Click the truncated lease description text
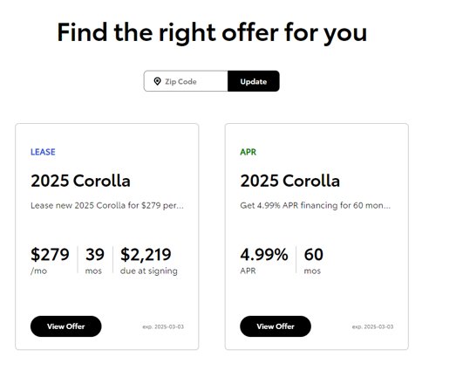Viewport: 463px width, 384px height. coord(107,205)
